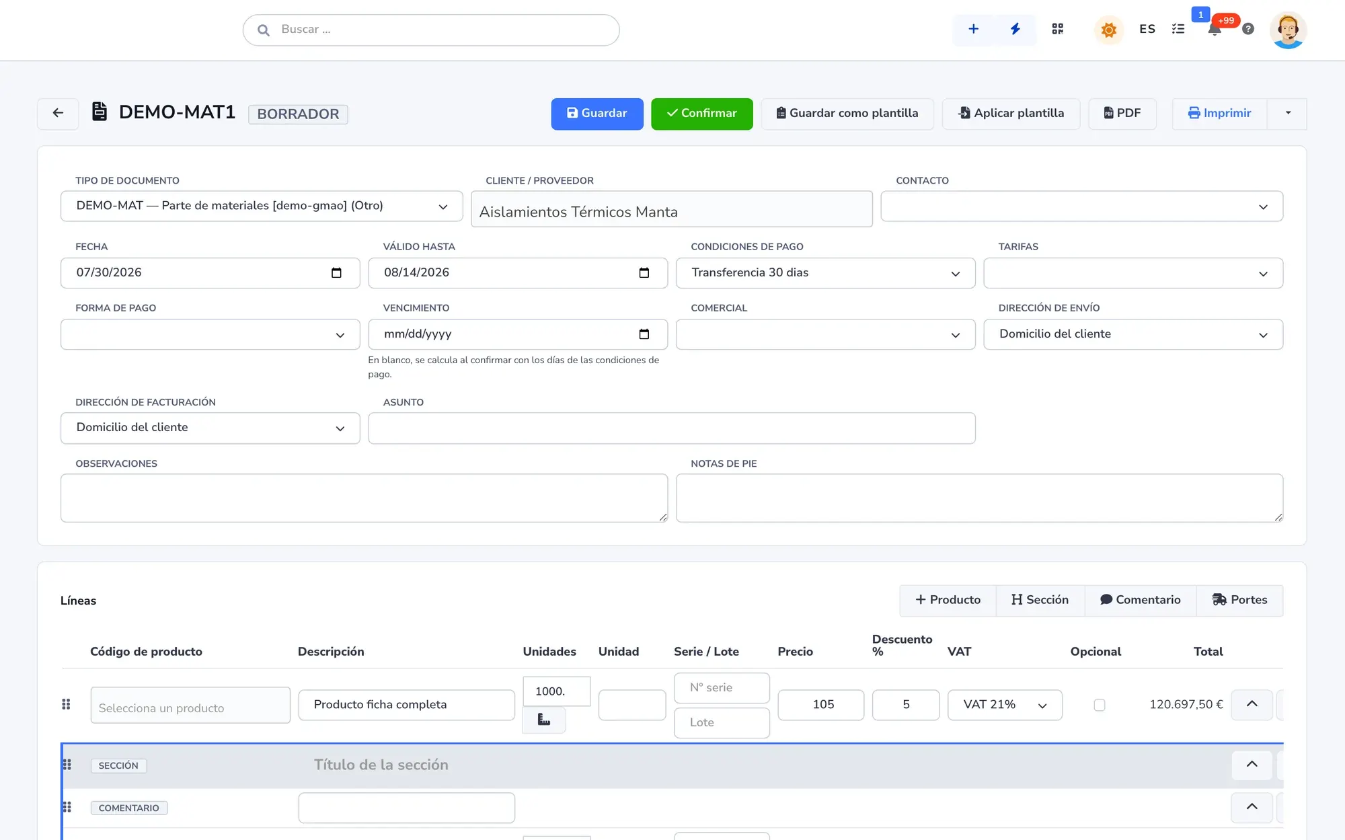Image resolution: width=1345 pixels, height=840 pixels.
Task: Click the chevron up on Sección row
Action: (x=1252, y=765)
